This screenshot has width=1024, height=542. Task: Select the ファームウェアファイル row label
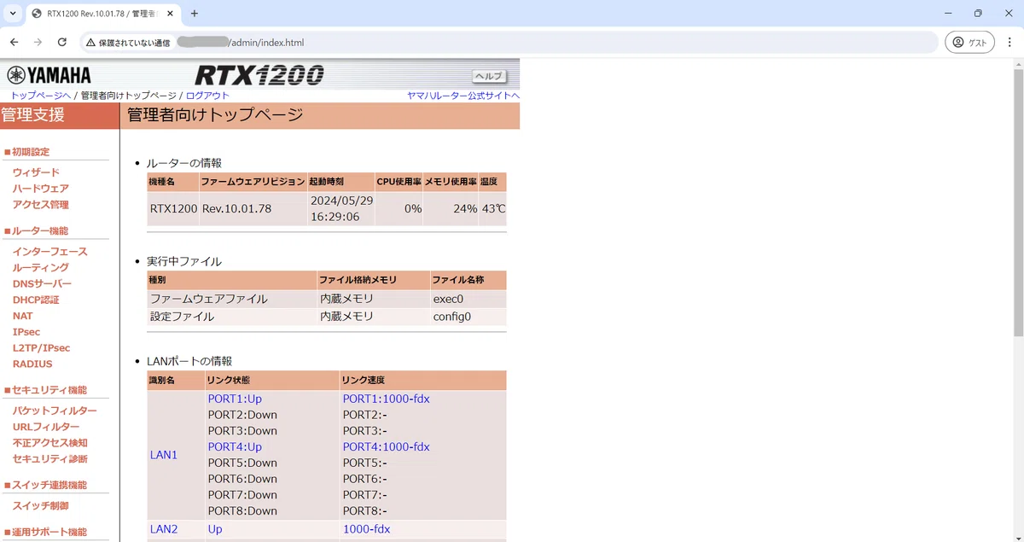(x=209, y=300)
